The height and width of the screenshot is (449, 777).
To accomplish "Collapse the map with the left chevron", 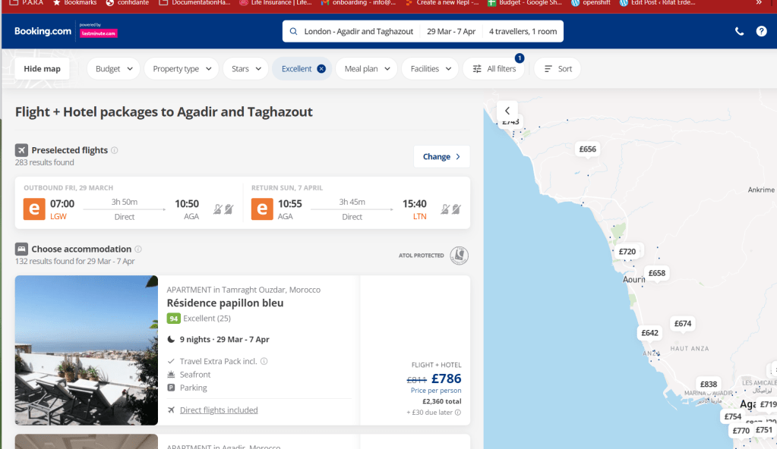I will (507, 111).
